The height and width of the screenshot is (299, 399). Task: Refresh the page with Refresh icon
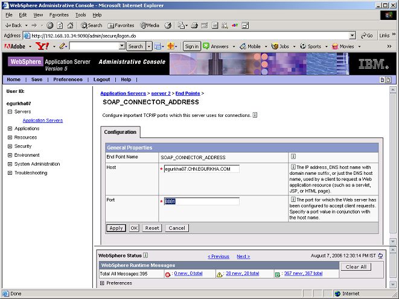(x=60, y=25)
